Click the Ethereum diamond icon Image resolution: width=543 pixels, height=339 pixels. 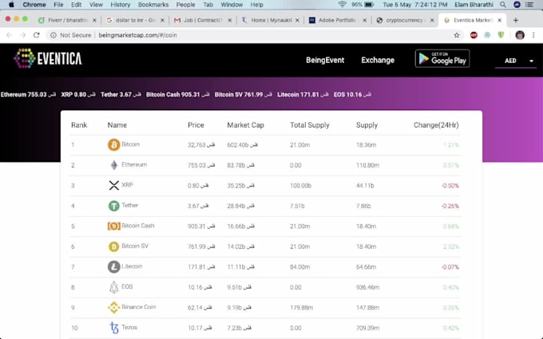click(113, 165)
